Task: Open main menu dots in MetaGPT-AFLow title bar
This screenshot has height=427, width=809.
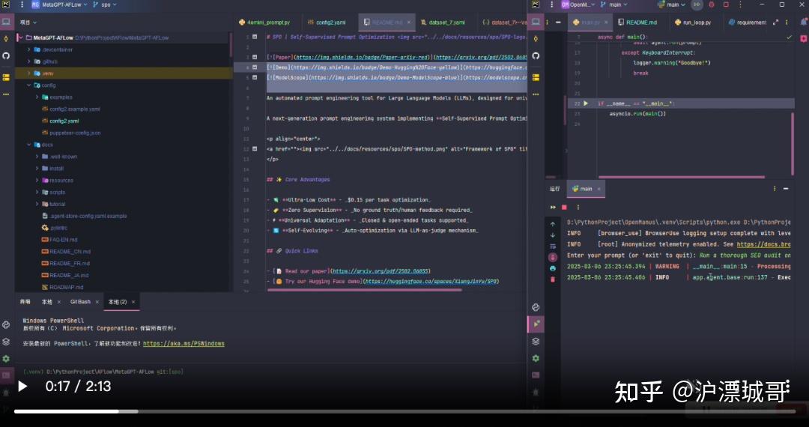Action: tap(22, 4)
